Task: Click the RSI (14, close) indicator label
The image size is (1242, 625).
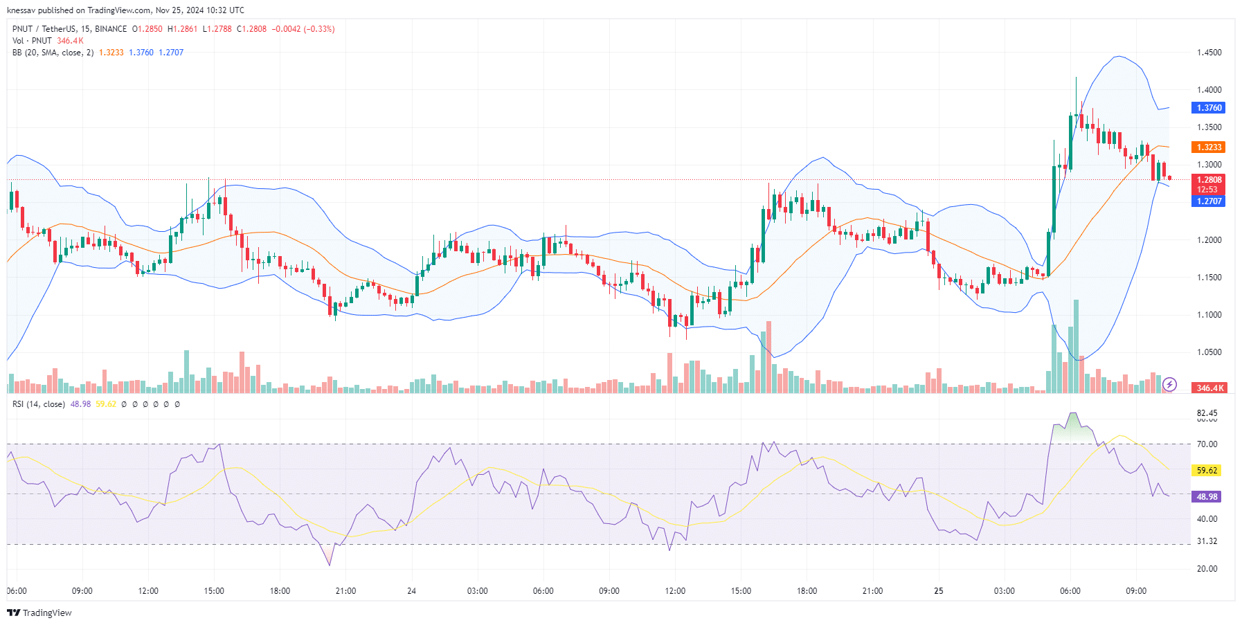Action: coord(39,404)
